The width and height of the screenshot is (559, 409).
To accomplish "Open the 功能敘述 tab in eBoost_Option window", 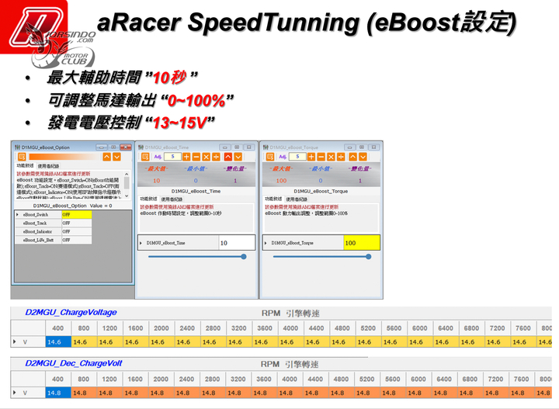I will [x=25, y=165].
